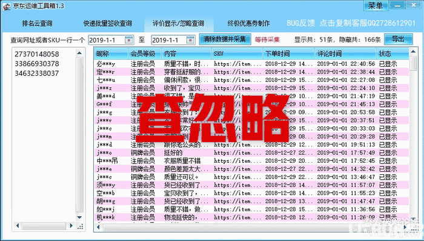
Task: Click comment 颜色差距太大... cell
Action: coord(187,169)
